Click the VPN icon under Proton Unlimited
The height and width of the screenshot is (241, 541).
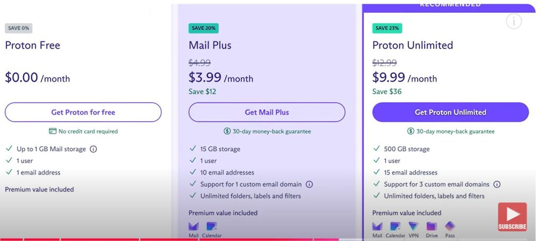(413, 227)
